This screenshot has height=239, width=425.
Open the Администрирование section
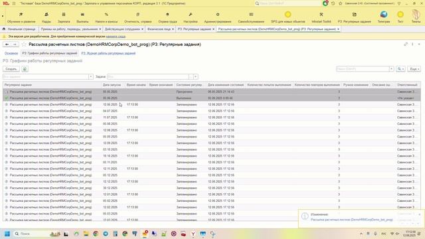(x=218, y=17)
